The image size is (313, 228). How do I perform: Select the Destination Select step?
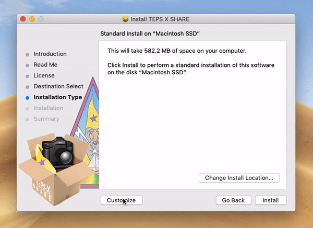click(58, 86)
